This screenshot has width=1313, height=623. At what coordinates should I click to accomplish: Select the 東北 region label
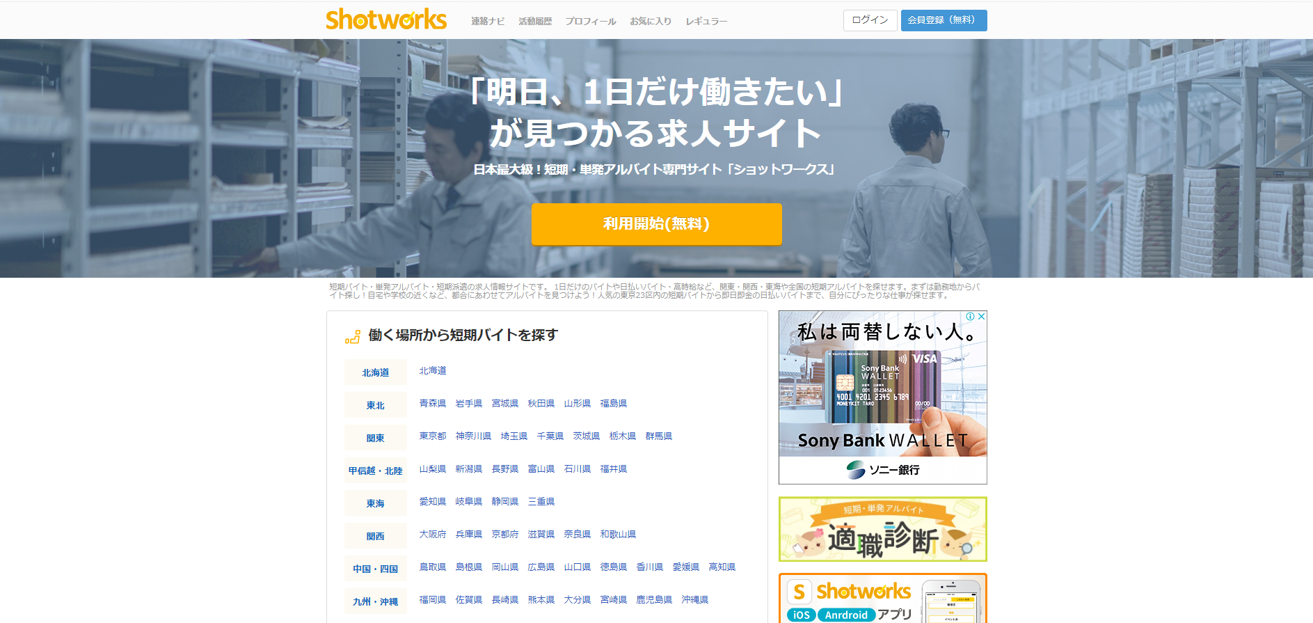click(376, 405)
